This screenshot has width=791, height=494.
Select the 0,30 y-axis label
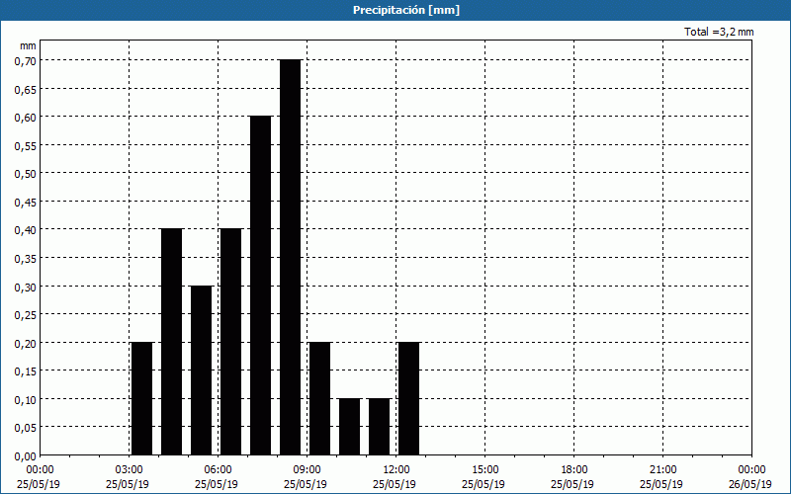(26, 287)
